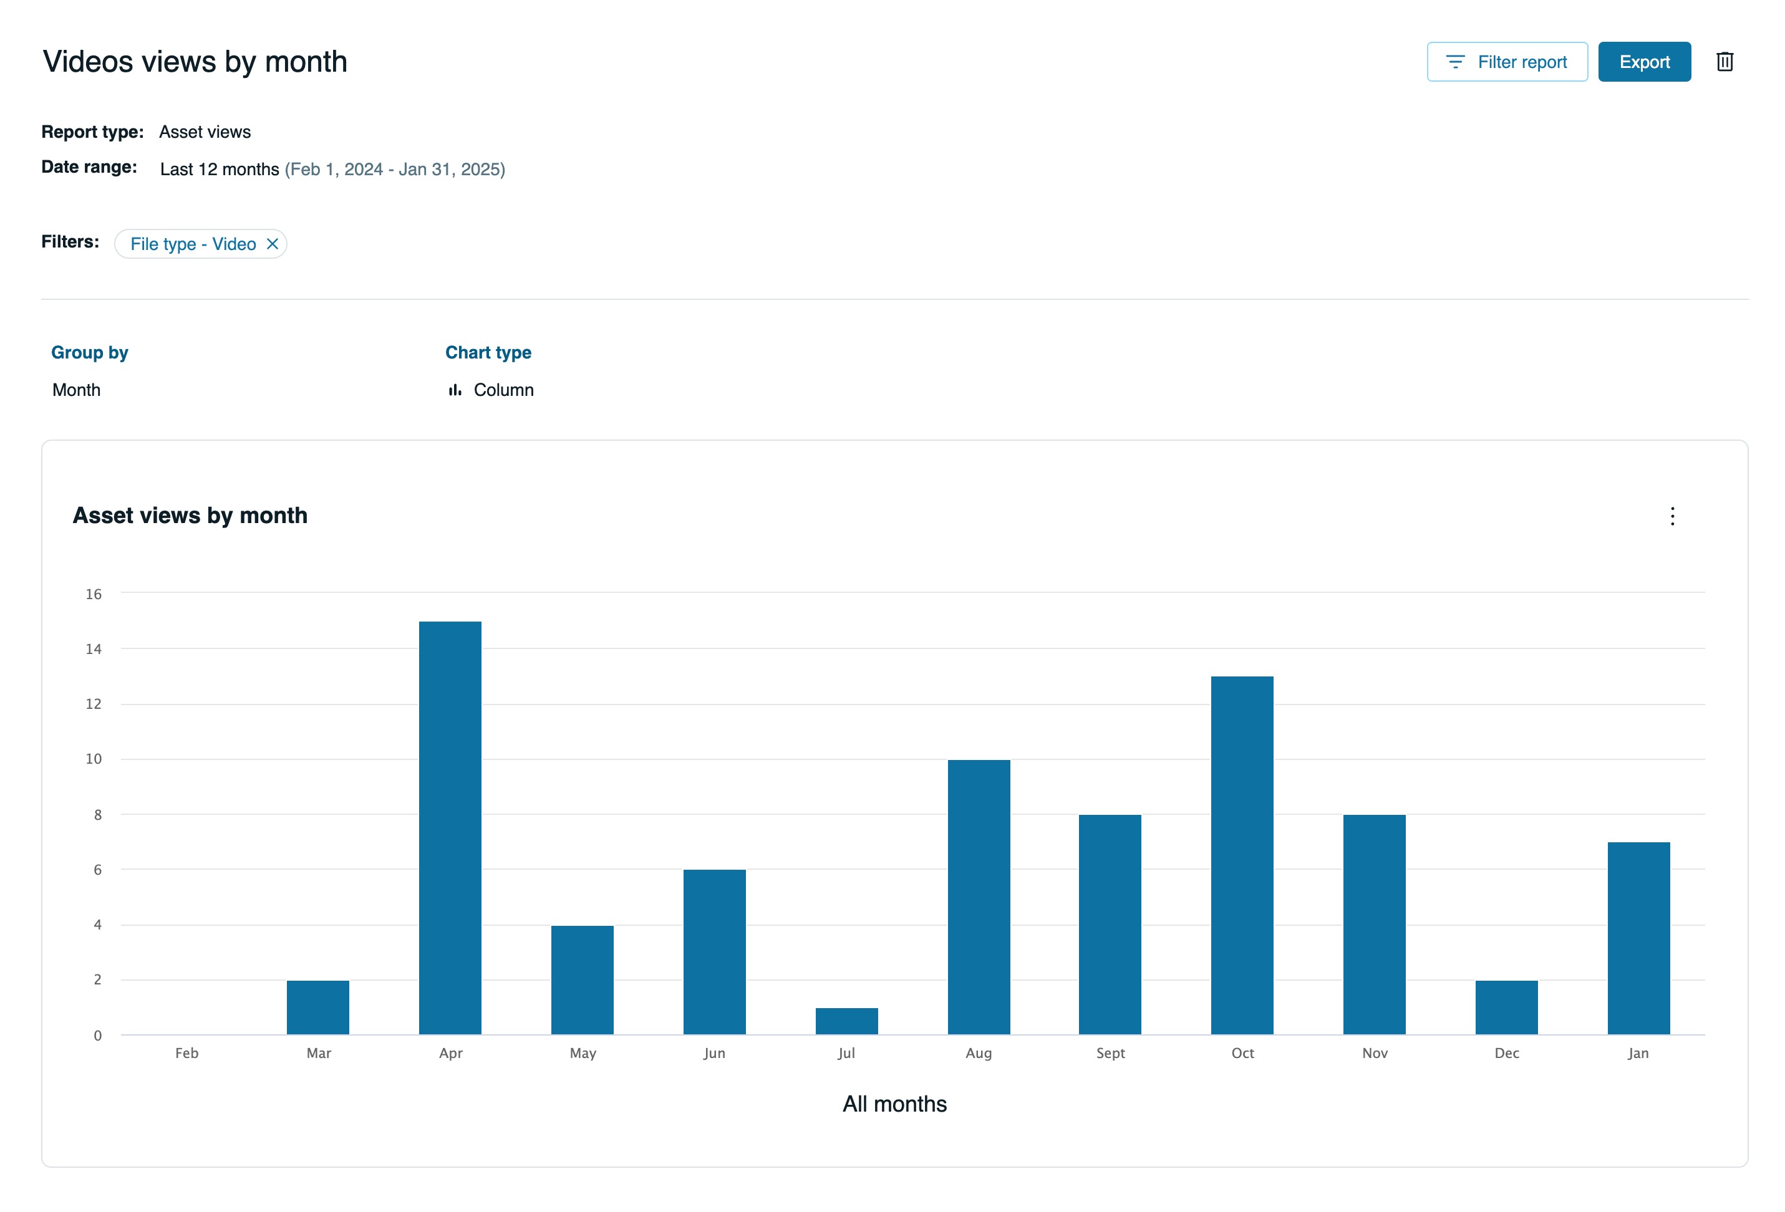Click the 'Chart type' label
This screenshot has height=1212, width=1785.
[488, 352]
